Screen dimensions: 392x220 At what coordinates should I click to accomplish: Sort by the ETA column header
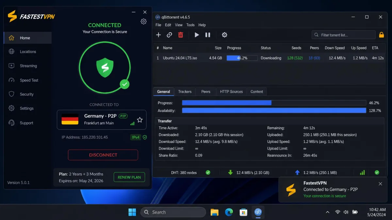pyautogui.click(x=375, y=48)
